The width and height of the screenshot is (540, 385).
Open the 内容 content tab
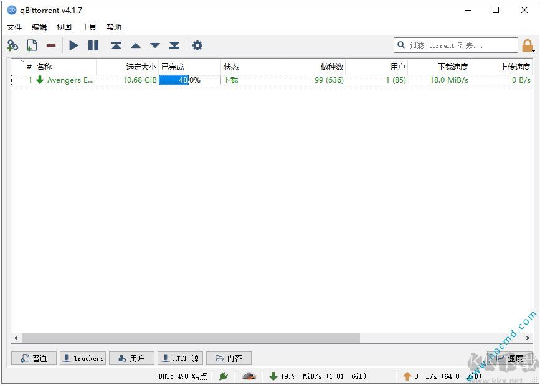click(229, 358)
